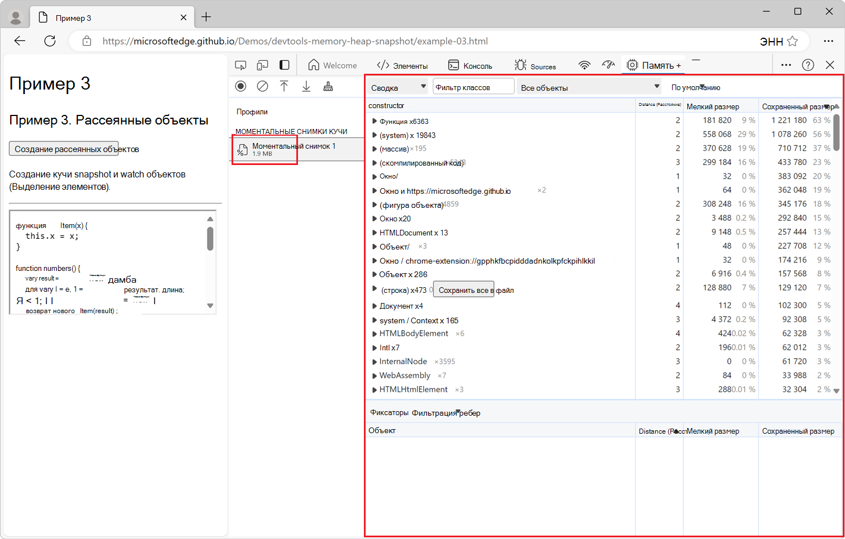845x539 pixels.
Task: Reload the page with the refresh icon
Action: point(50,41)
